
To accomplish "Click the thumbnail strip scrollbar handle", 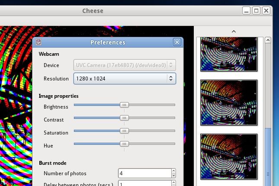I will tap(268, 157).
